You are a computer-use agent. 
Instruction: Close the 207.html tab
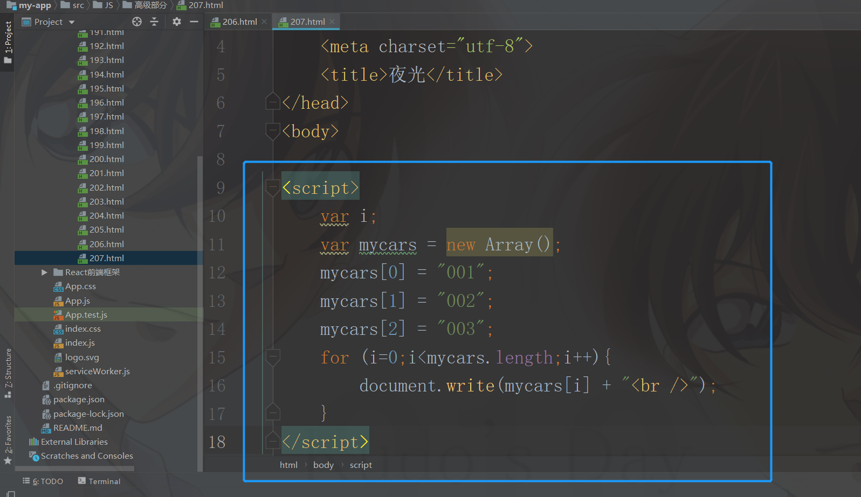coord(332,22)
